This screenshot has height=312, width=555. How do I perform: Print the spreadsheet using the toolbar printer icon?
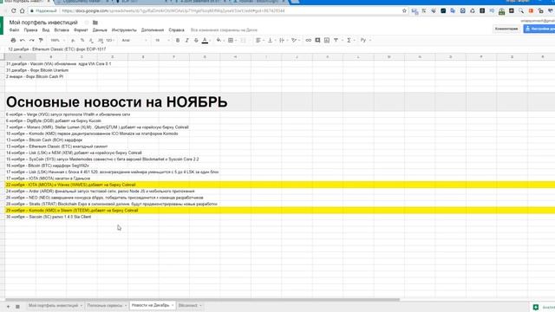click(14, 41)
